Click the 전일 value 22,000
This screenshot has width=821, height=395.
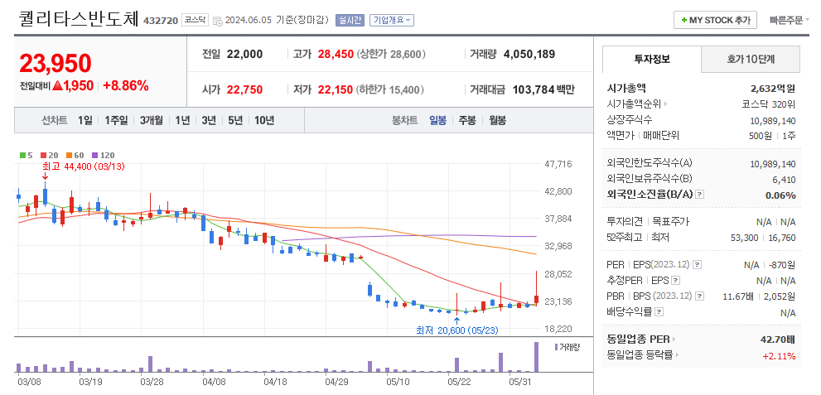click(244, 54)
